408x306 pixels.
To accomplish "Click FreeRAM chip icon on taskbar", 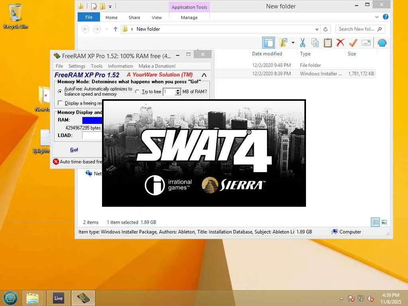I will tap(83, 298).
